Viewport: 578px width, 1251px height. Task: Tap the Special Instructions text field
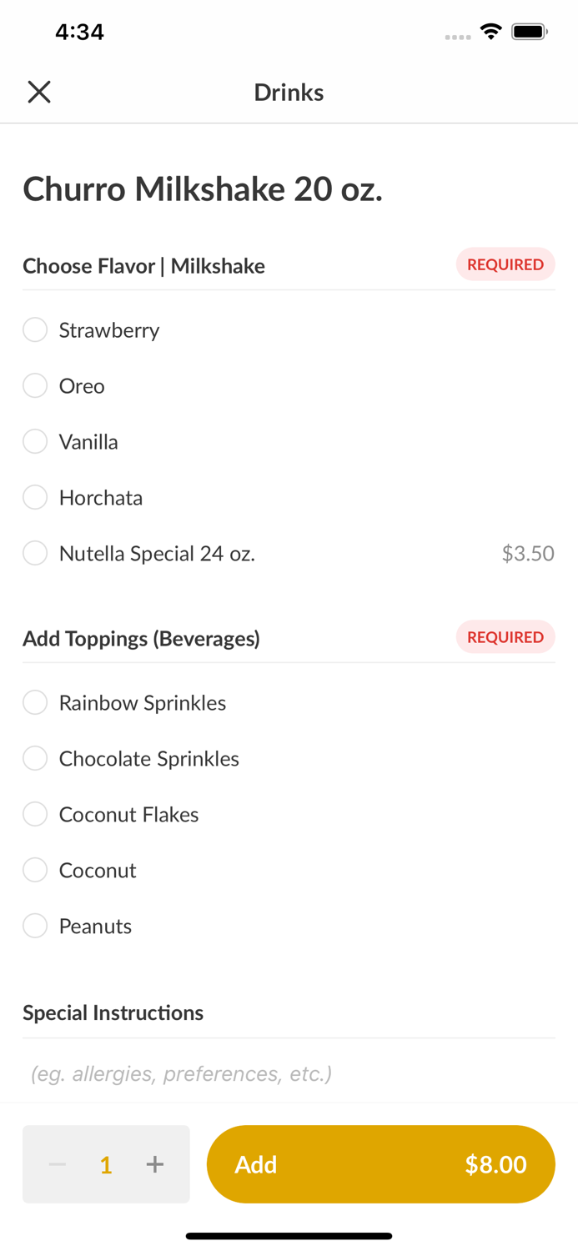click(289, 1073)
